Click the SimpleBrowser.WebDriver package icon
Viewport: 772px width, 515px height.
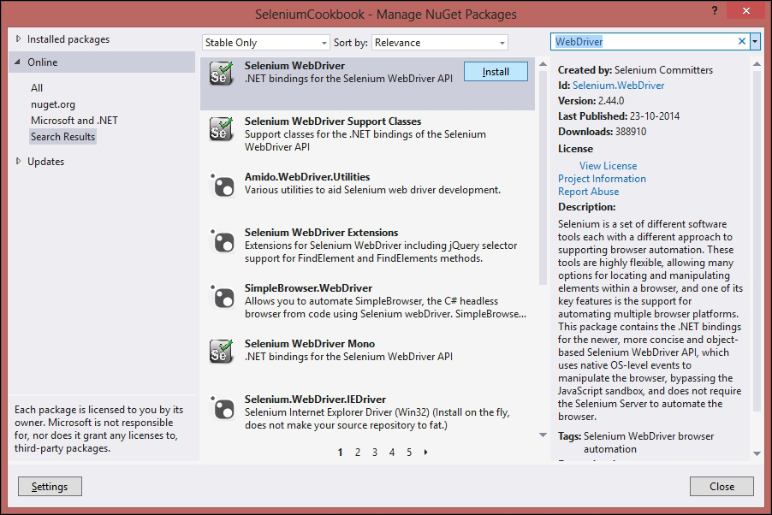coord(222,296)
